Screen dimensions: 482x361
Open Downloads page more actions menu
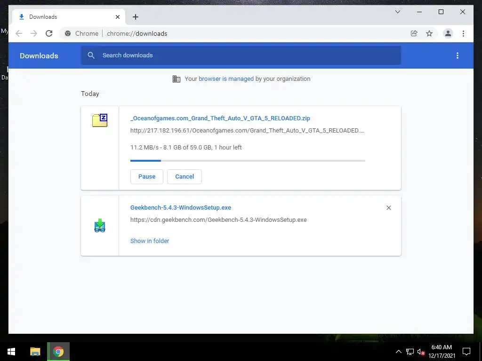pos(458,55)
